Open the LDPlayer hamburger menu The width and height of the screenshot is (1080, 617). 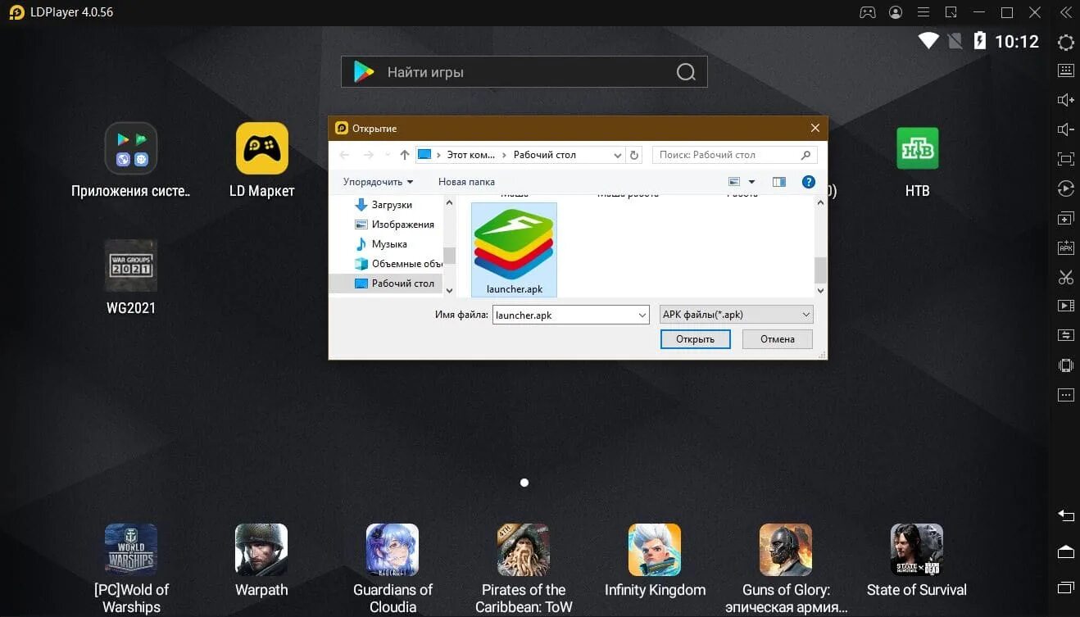tap(923, 12)
